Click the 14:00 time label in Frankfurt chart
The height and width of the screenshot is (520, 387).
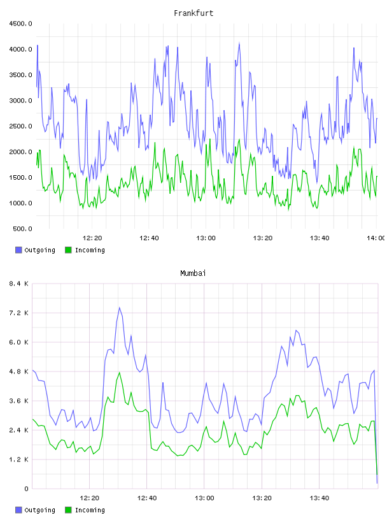[376, 238]
